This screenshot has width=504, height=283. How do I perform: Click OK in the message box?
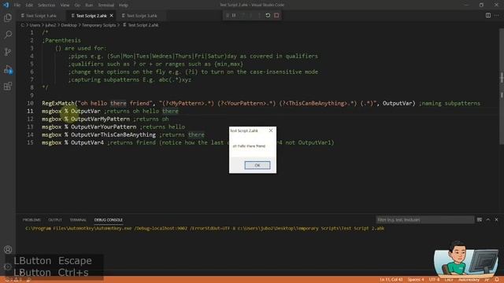click(x=258, y=165)
